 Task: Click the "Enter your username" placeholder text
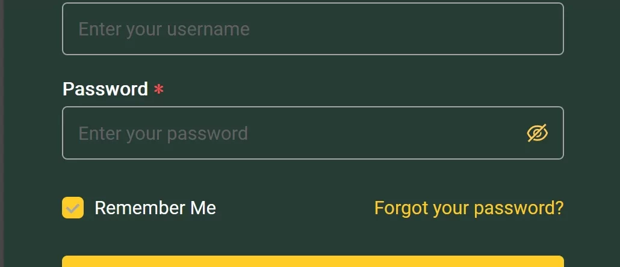tap(164, 29)
